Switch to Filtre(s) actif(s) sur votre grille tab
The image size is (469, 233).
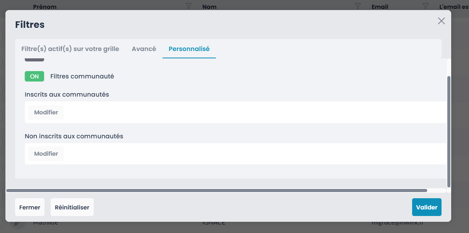70,49
